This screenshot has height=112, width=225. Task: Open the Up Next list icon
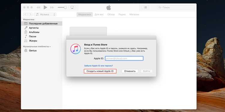click(145, 7)
